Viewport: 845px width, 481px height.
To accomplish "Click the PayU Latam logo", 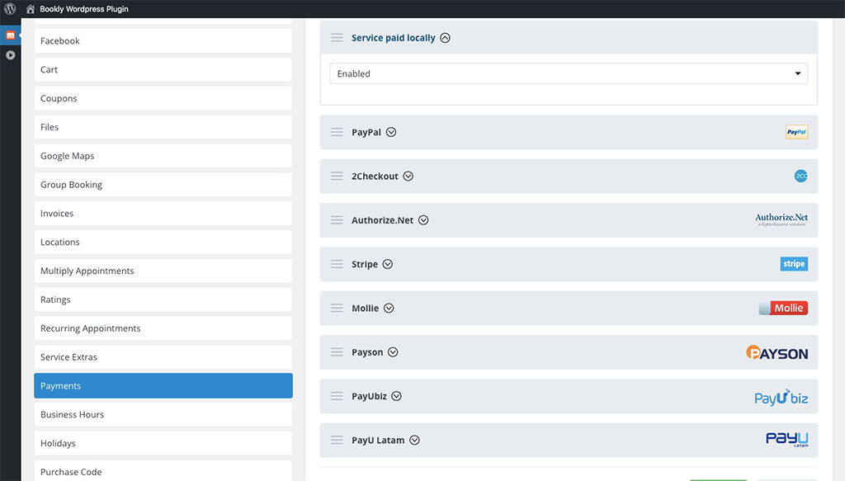I will (787, 440).
